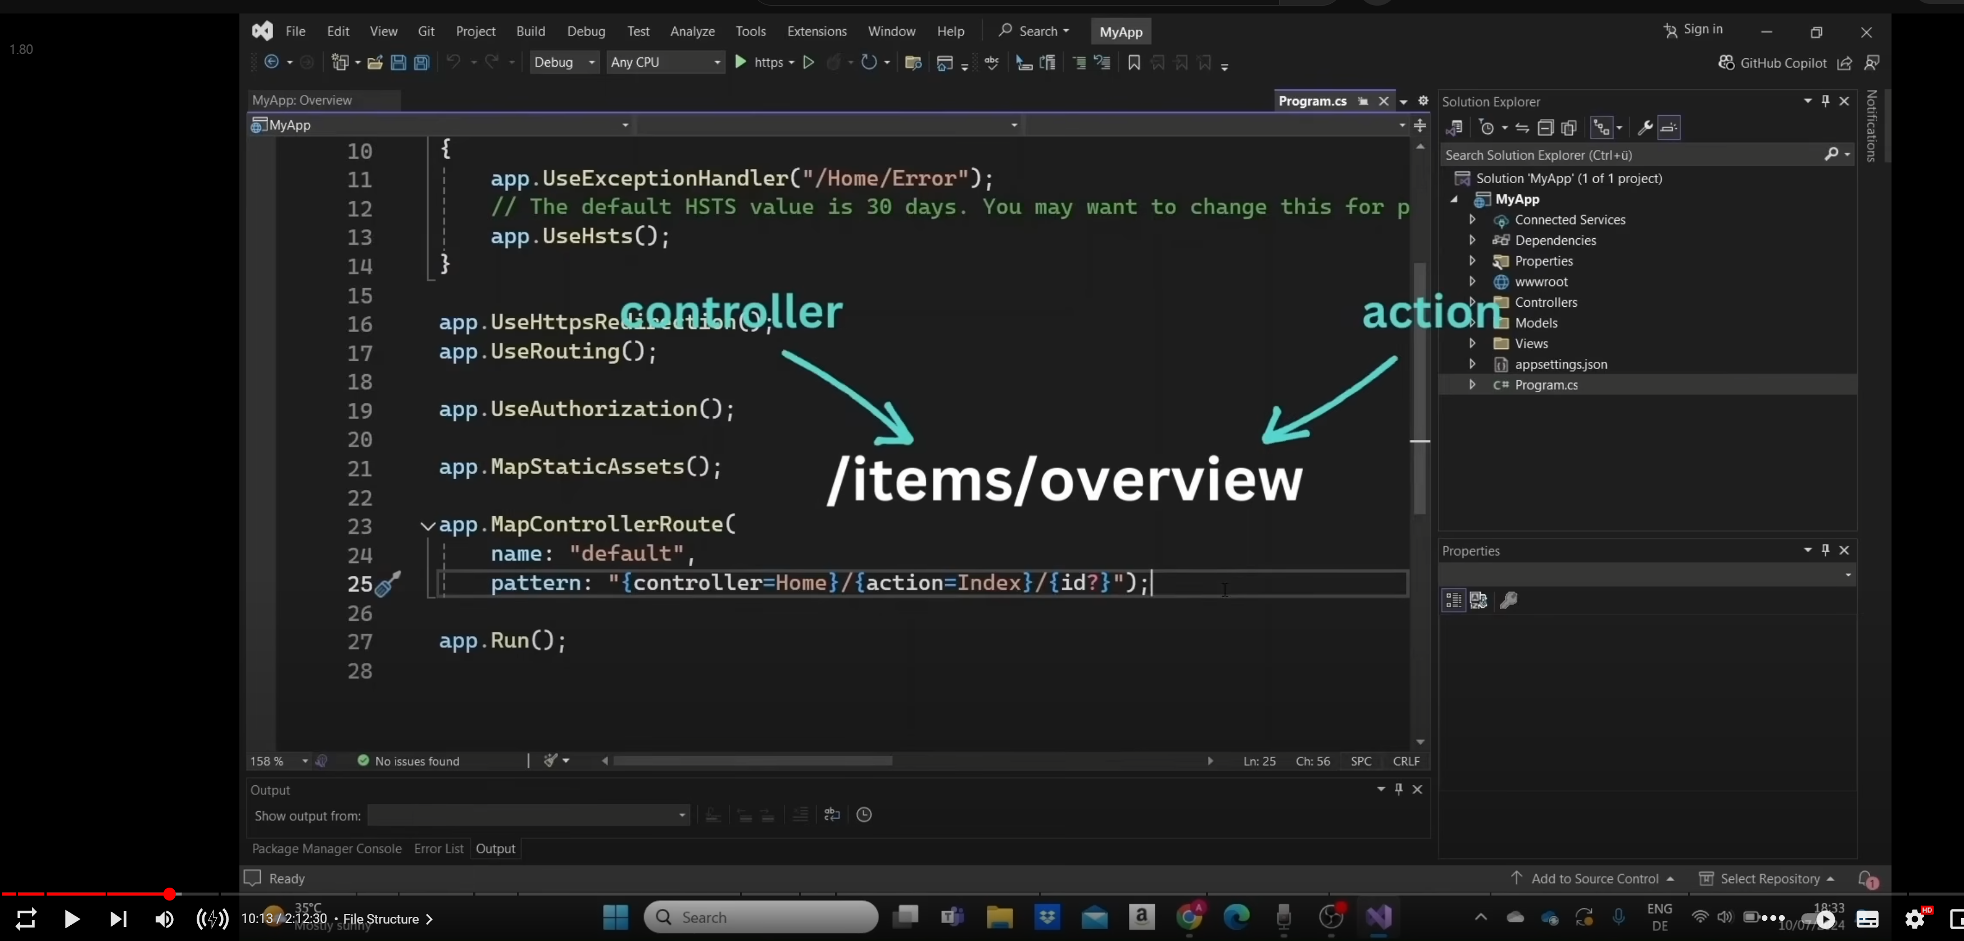Screen dimensions: 1964x941
Task: Click the Sign in link
Action: click(x=1702, y=29)
